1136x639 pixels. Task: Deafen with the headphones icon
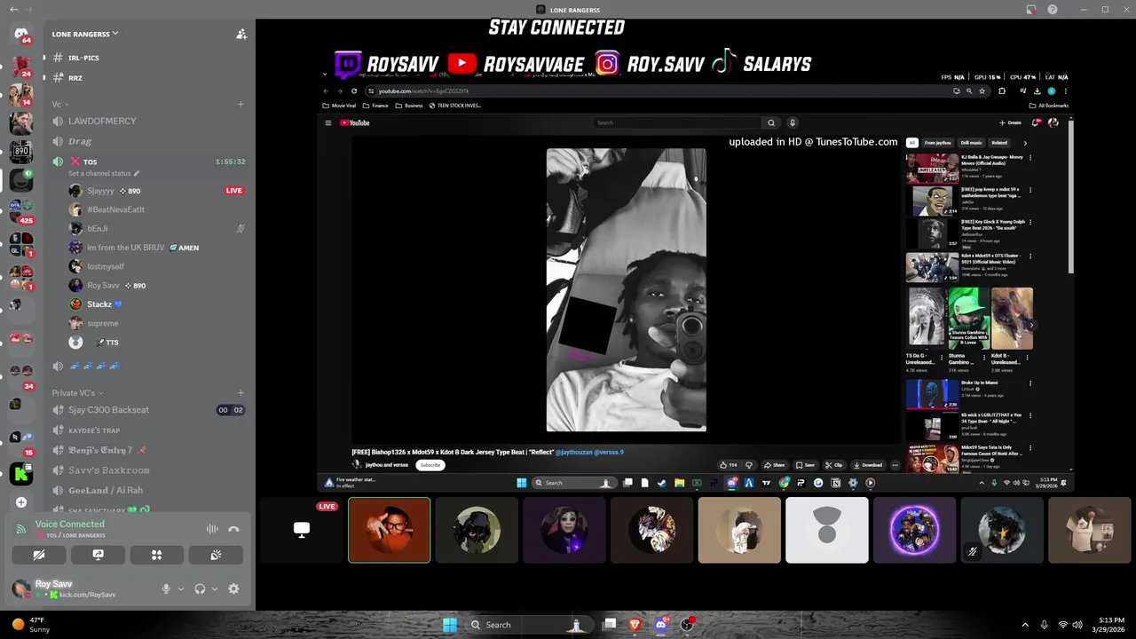coord(200,588)
